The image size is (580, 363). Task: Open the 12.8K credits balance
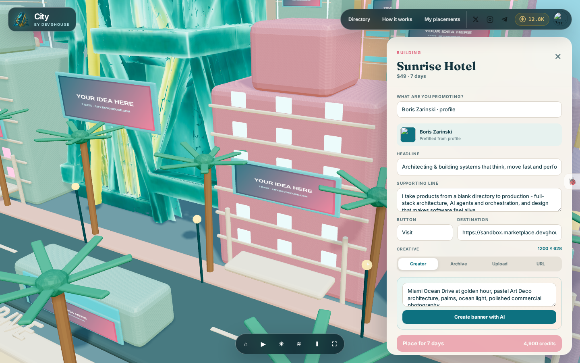coord(532,19)
